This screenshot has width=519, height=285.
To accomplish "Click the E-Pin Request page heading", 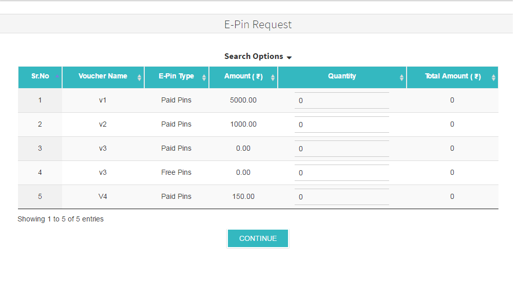I will [x=258, y=25].
